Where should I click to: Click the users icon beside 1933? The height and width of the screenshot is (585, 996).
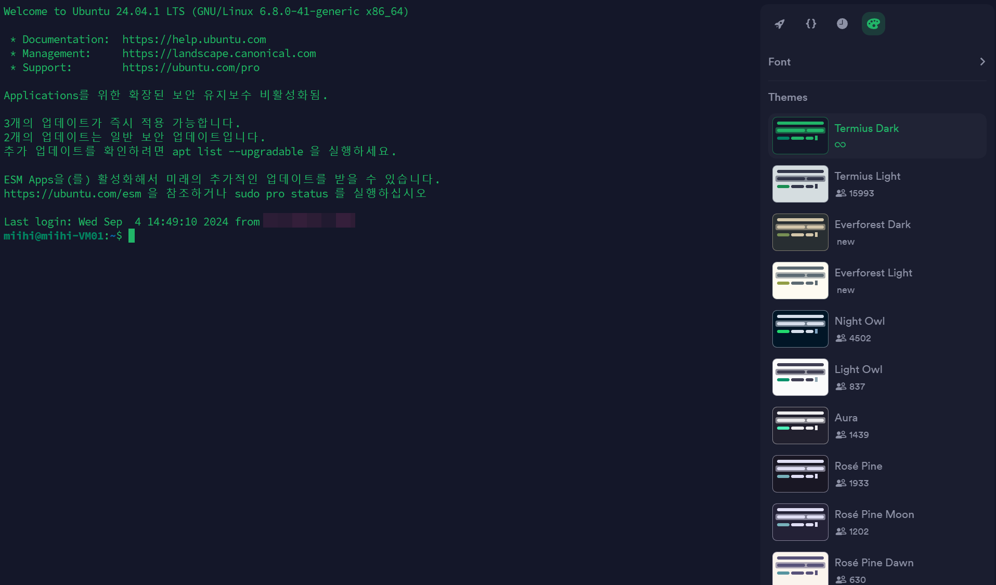click(x=840, y=483)
